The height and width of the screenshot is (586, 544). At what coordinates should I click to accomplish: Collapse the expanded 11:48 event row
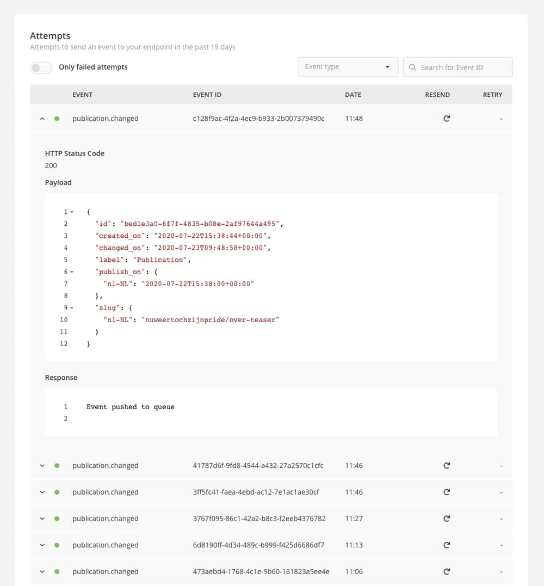pos(42,119)
